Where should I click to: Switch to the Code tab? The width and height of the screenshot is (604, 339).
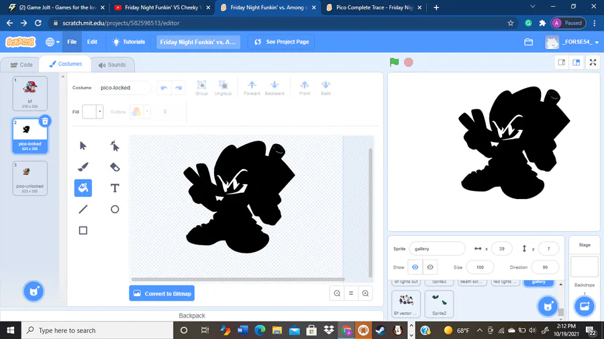(x=21, y=64)
